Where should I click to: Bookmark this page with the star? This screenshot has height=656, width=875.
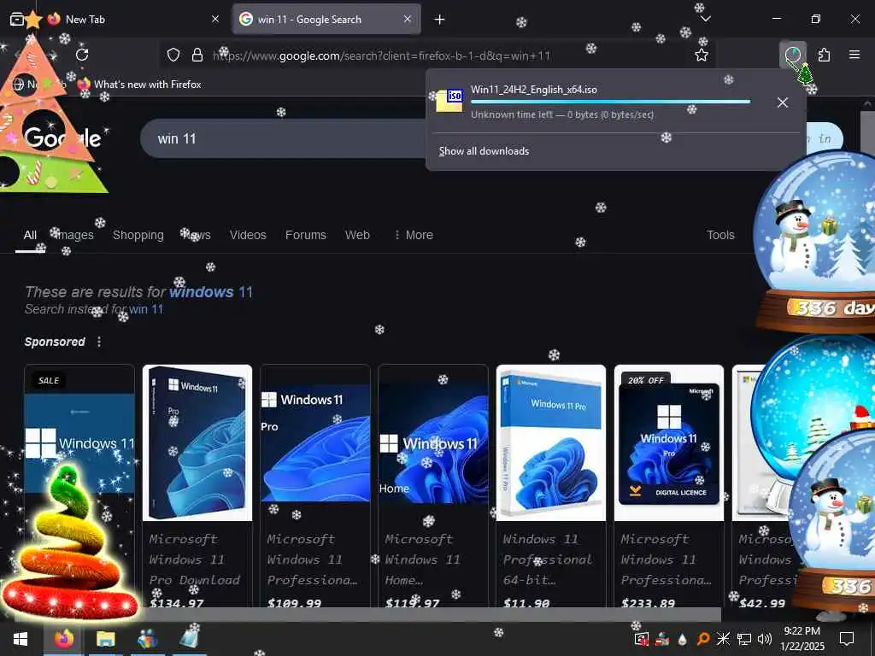coord(702,56)
